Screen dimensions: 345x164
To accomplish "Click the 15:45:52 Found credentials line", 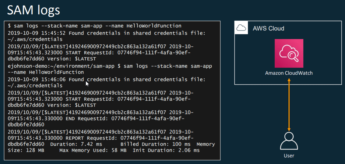I will pos(106,33).
